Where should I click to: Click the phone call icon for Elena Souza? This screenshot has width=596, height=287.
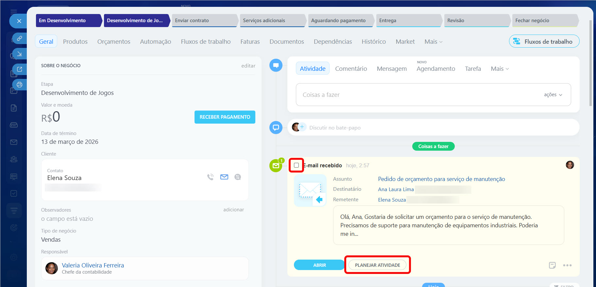210,177
